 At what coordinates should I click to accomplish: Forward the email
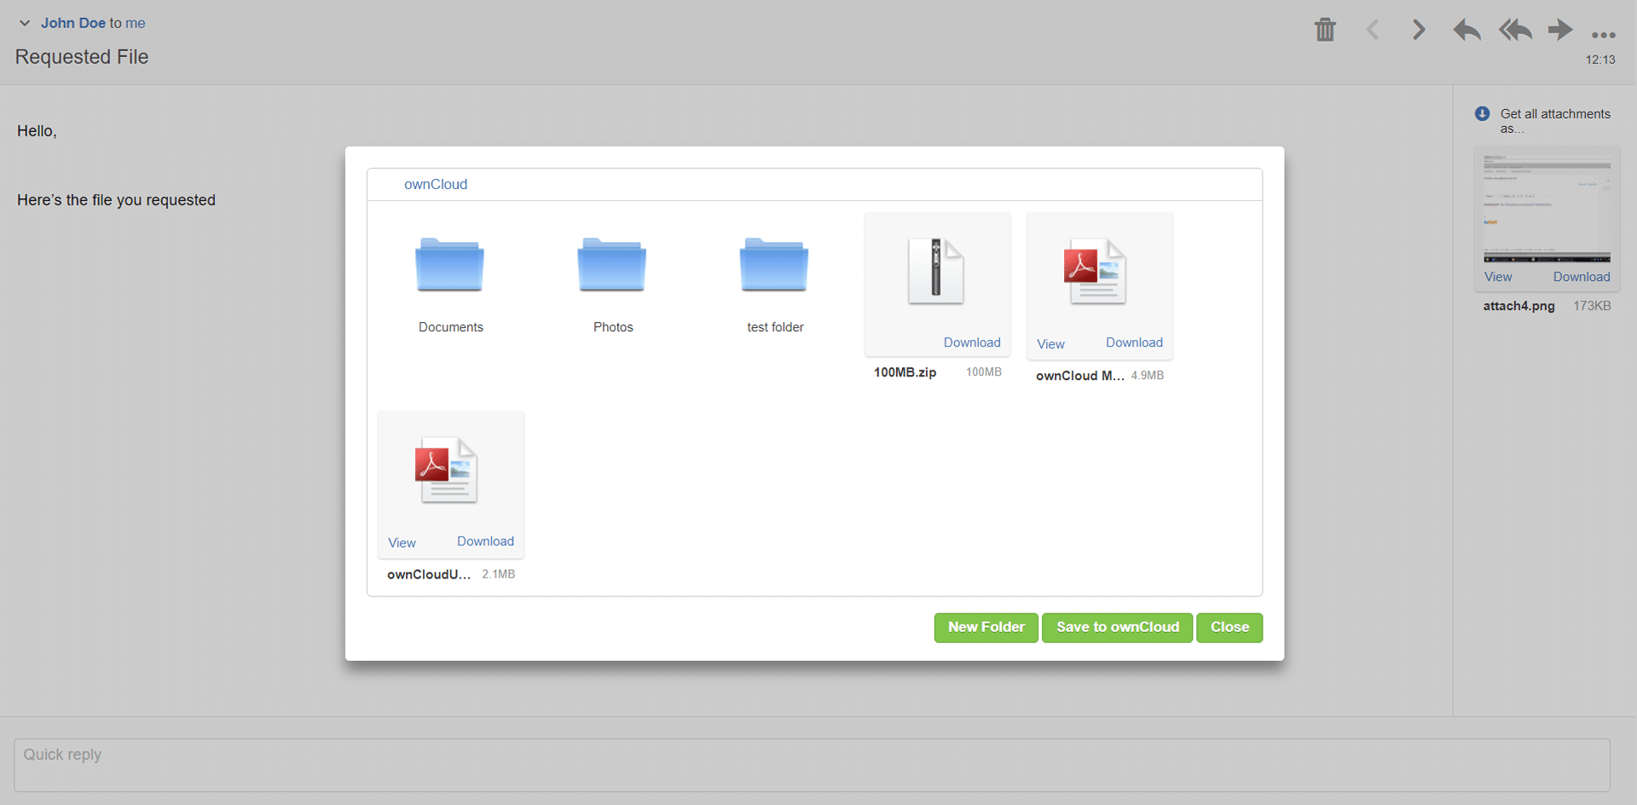pyautogui.click(x=1560, y=30)
